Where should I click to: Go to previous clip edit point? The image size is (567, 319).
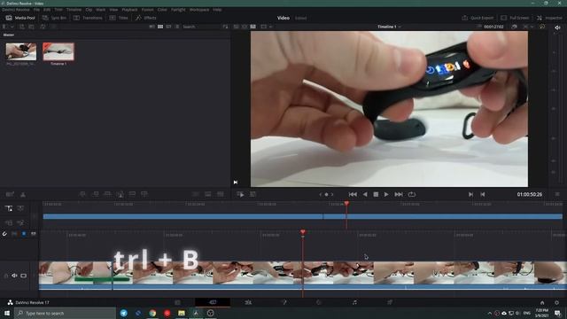point(482,195)
